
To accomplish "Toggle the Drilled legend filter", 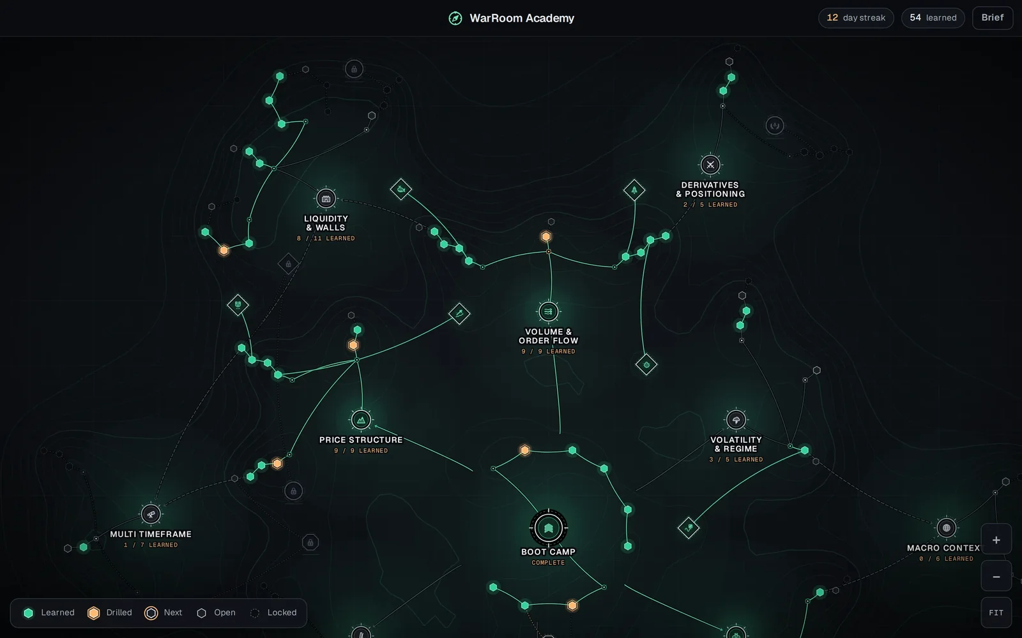I will (110, 612).
